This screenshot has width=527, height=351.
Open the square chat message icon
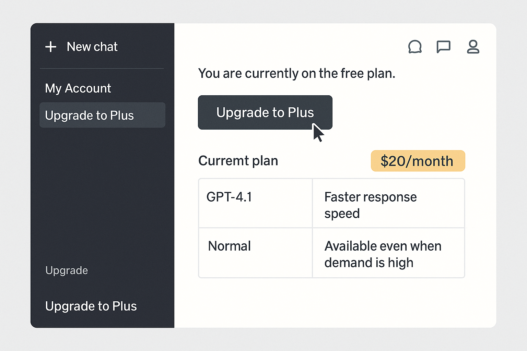pos(443,47)
